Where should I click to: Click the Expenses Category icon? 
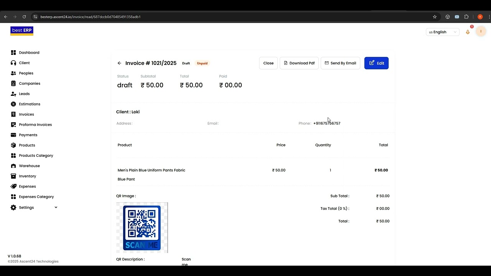[13, 197]
